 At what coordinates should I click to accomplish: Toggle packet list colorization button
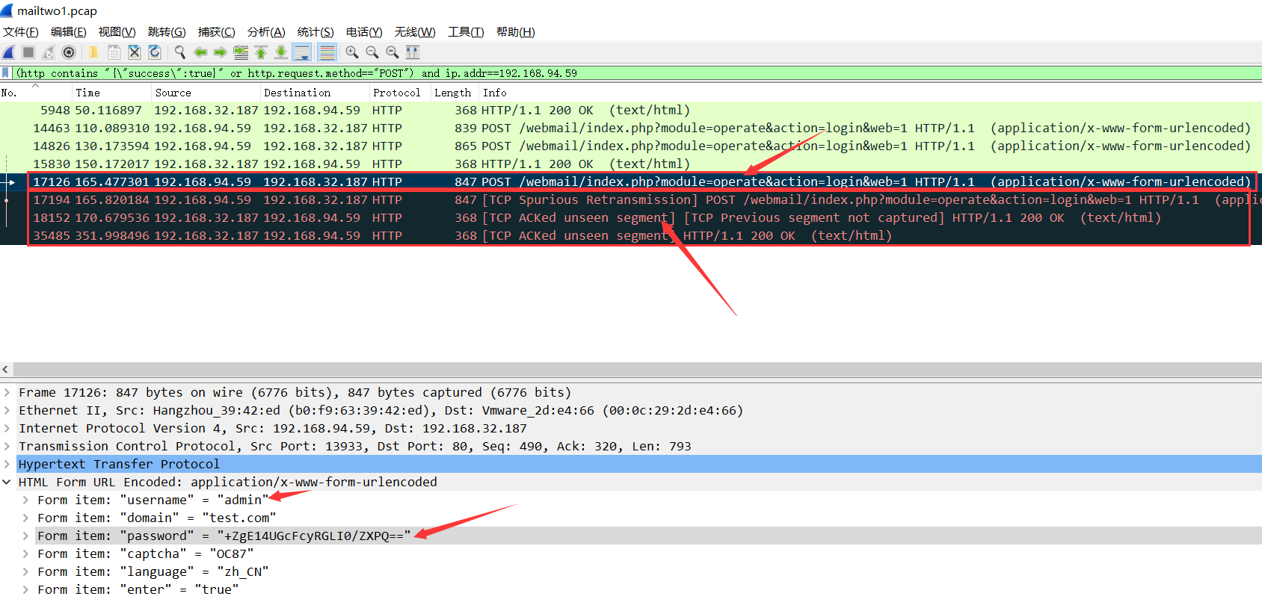pos(327,52)
